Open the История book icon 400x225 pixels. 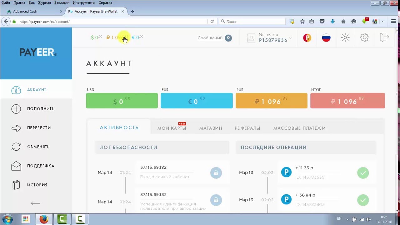pyautogui.click(x=16, y=185)
